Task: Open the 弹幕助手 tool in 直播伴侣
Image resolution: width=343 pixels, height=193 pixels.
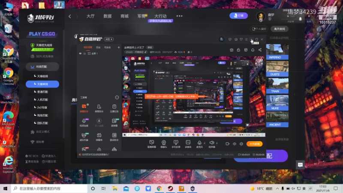Action: point(84,108)
